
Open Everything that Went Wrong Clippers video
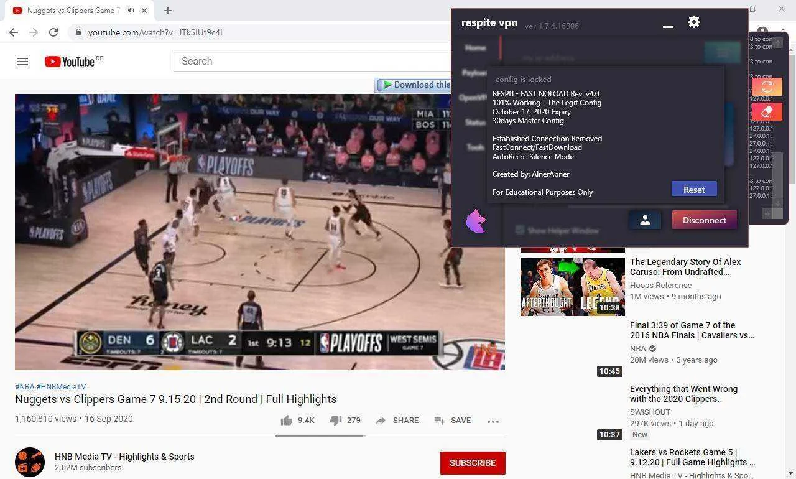click(684, 394)
